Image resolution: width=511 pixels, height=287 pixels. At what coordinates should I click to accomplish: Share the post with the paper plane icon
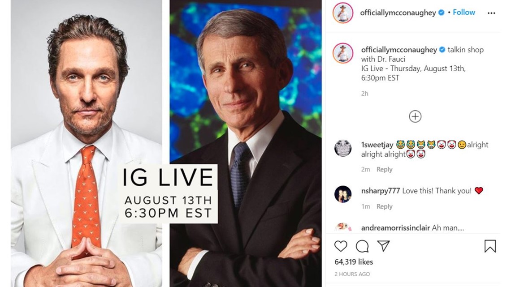point(384,246)
